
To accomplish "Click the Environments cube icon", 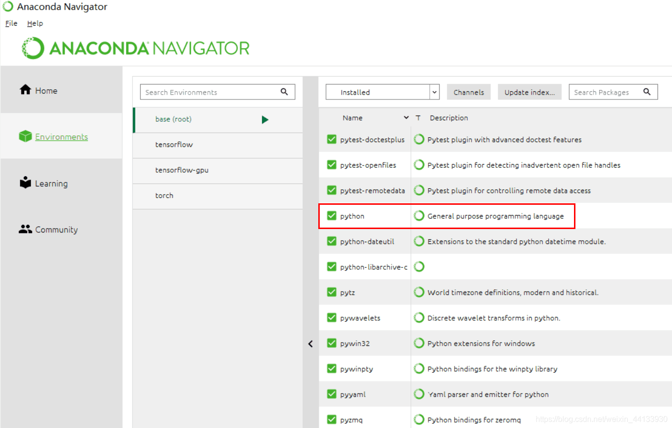I will (x=25, y=136).
